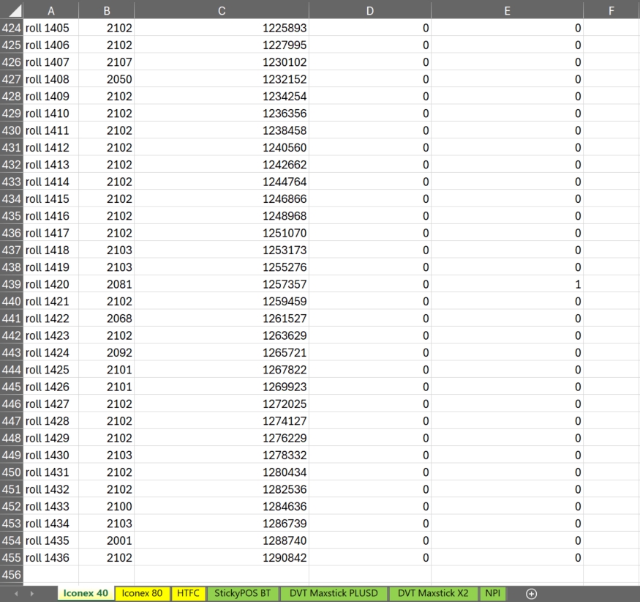Click cell containing roll 1422

(51, 319)
